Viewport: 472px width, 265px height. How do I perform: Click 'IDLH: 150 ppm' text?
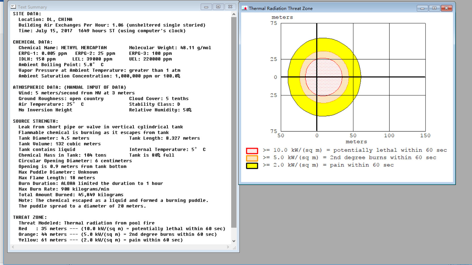click(x=37, y=59)
